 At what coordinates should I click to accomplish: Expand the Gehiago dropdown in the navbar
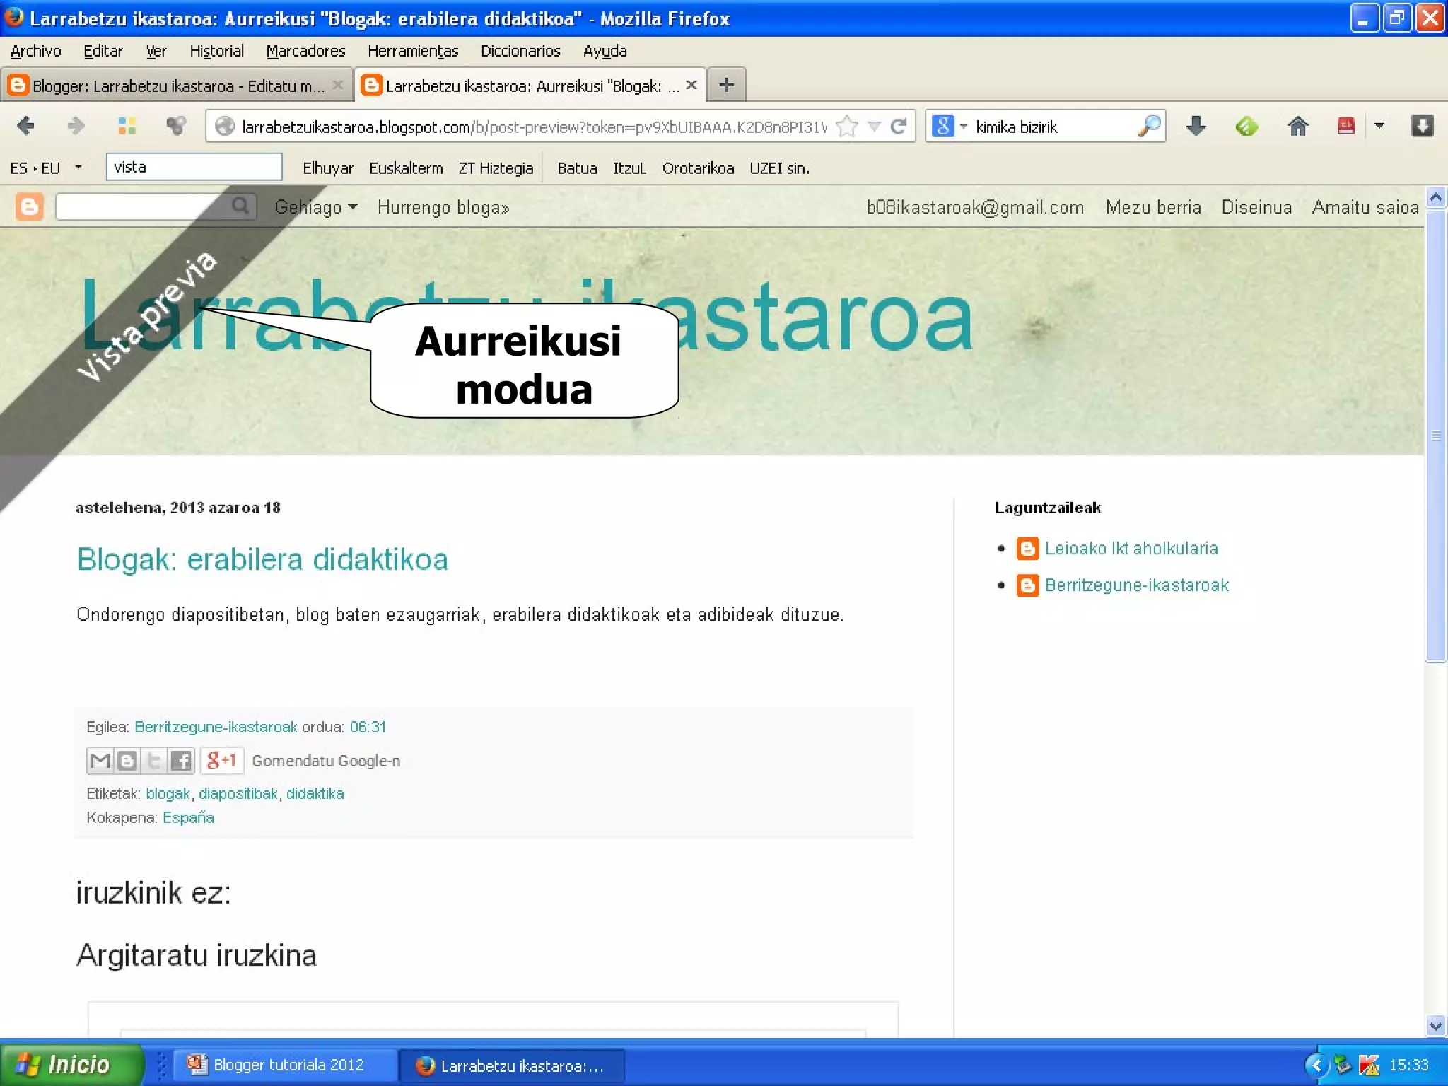pos(316,207)
